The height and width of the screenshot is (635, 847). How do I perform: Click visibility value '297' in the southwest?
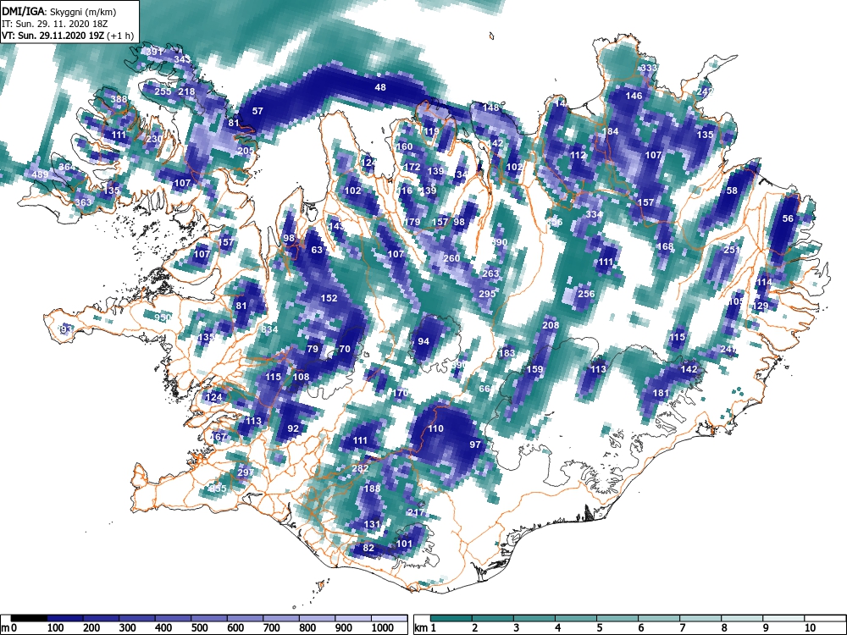coord(246,472)
